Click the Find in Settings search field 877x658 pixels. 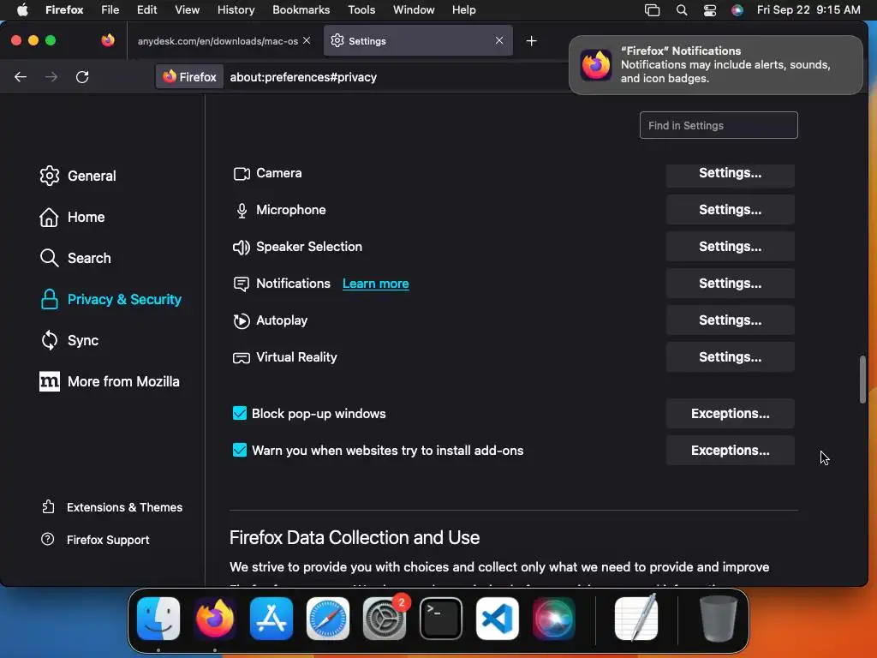click(x=719, y=125)
